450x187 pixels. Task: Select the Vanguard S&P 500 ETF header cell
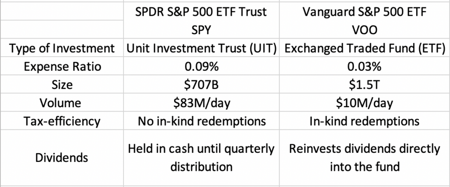pyautogui.click(x=364, y=12)
